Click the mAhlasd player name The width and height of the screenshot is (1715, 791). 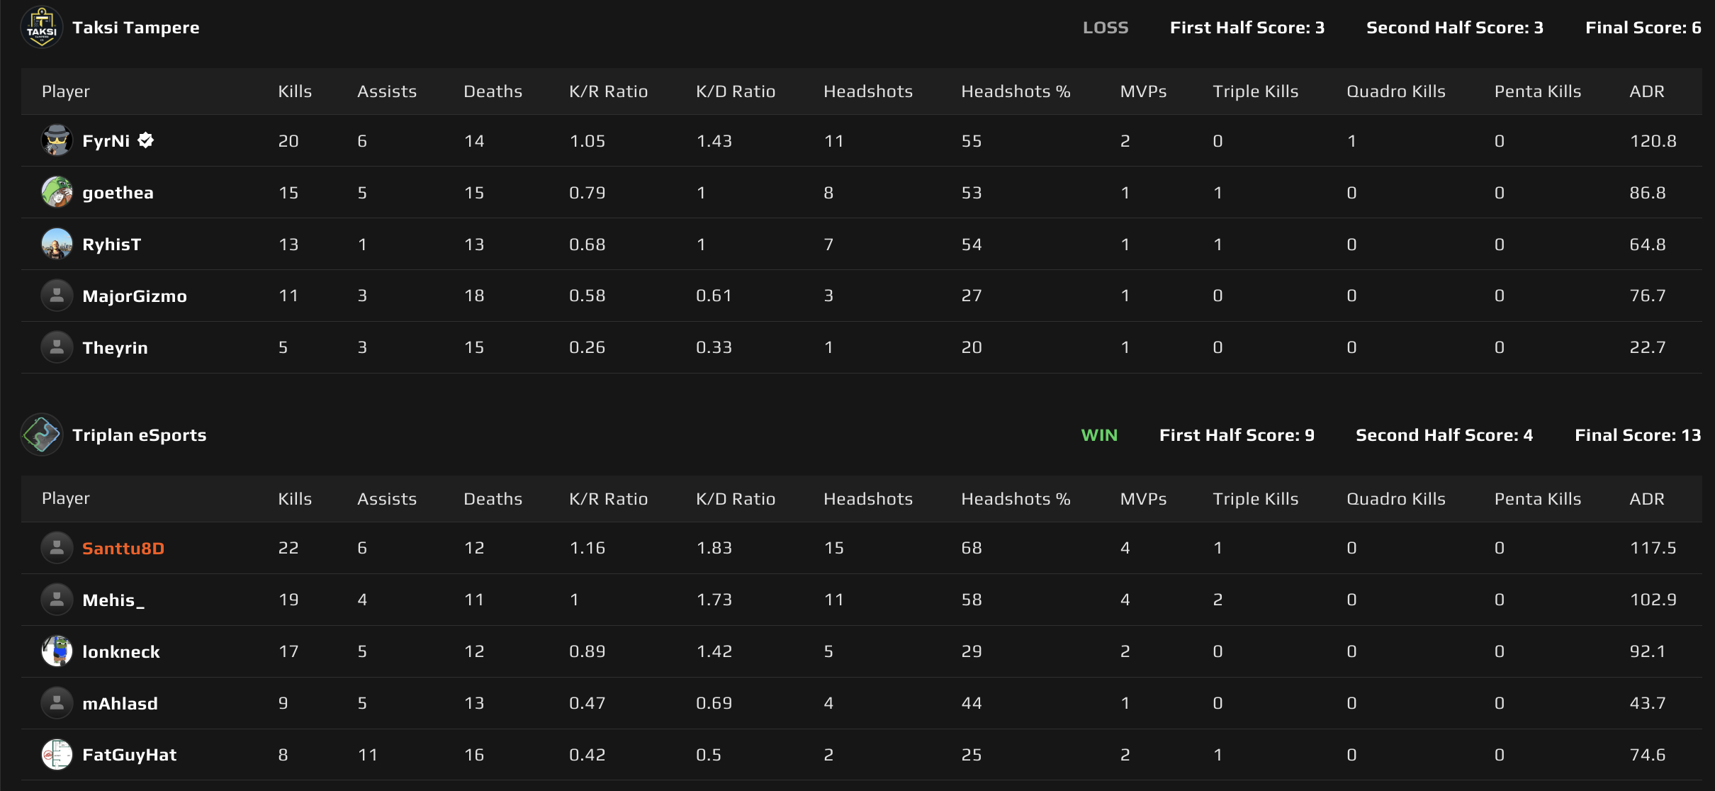coord(120,702)
